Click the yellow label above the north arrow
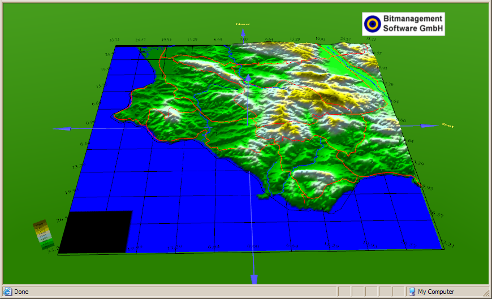 tap(243, 24)
